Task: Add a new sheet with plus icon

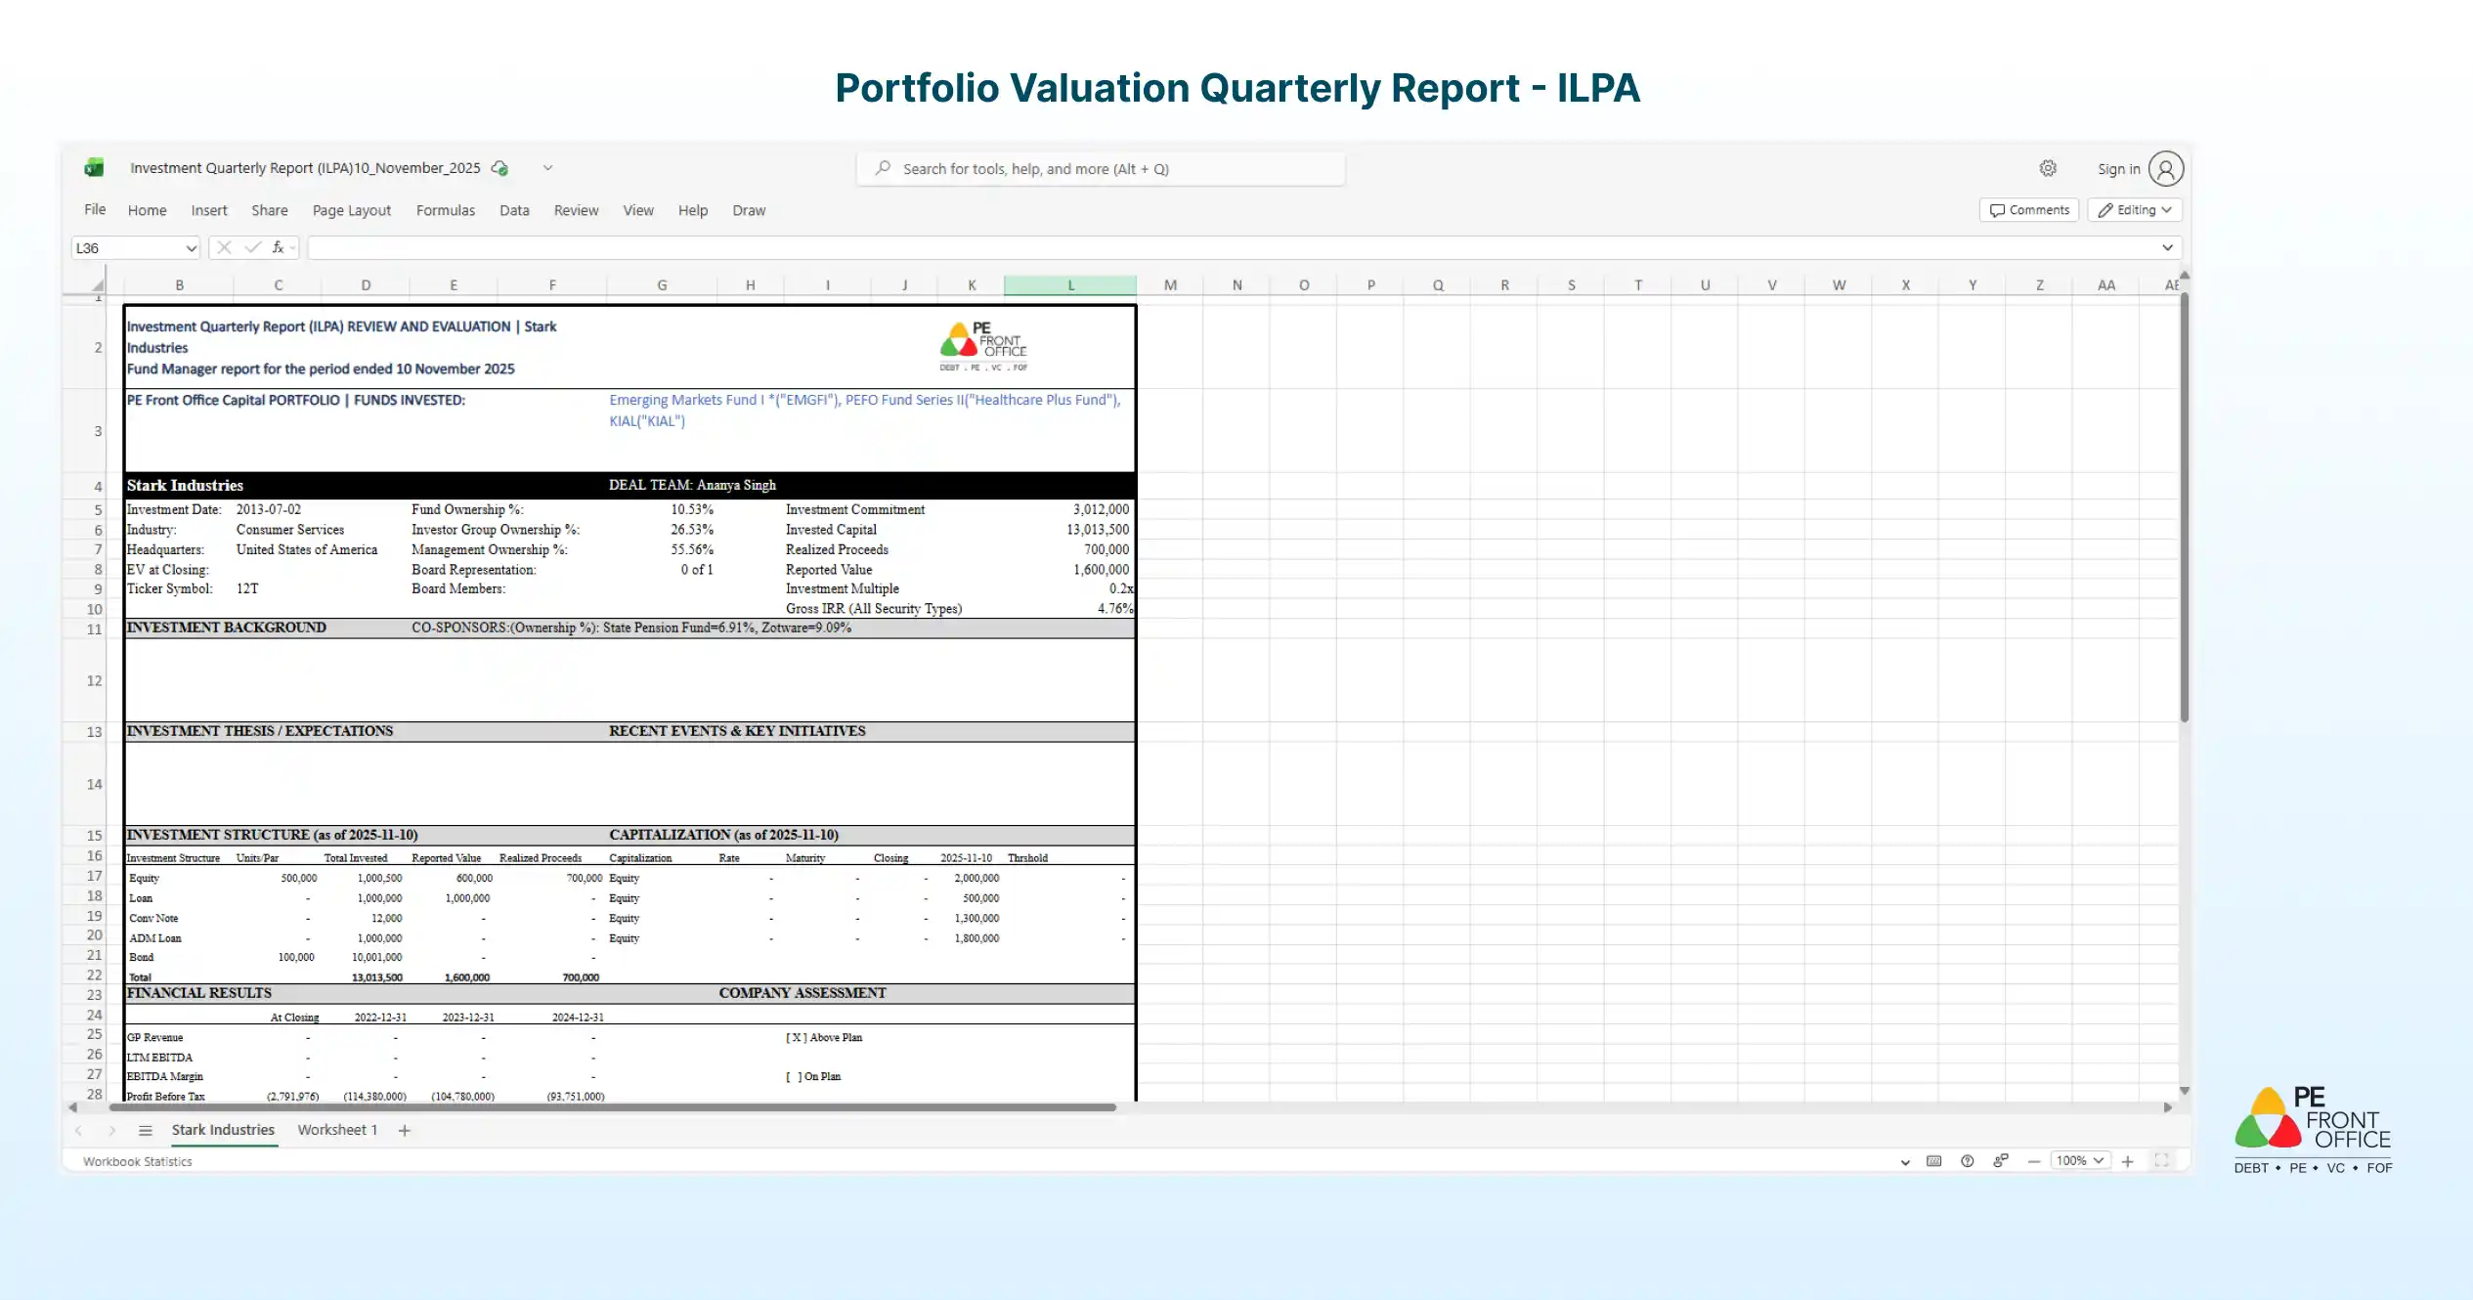Action: tap(405, 1131)
